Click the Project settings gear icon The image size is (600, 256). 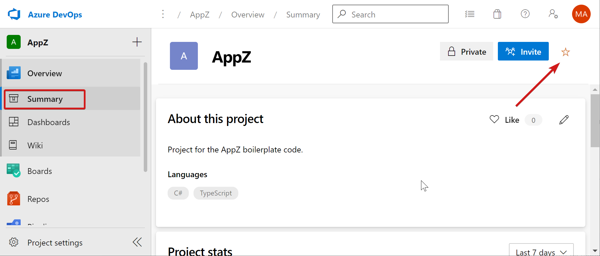pyautogui.click(x=14, y=242)
